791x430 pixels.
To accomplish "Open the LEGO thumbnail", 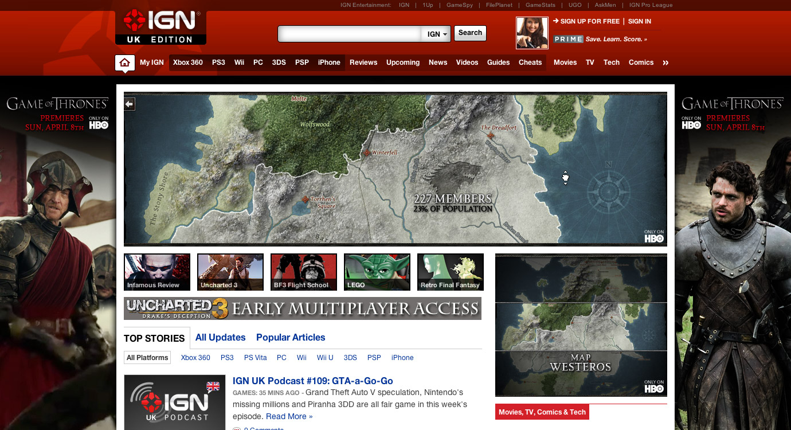I will coord(377,272).
